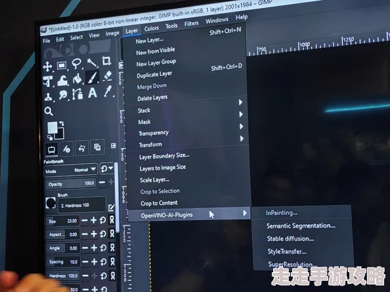Reset colors to default black and white
The image size is (390, 292).
click(50, 137)
